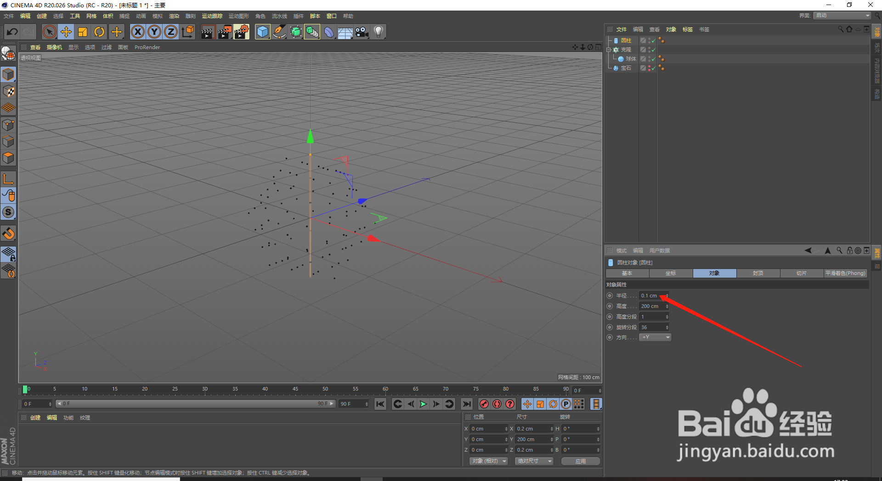Click inside the 半径 value field
882x481 pixels.
(x=650, y=295)
